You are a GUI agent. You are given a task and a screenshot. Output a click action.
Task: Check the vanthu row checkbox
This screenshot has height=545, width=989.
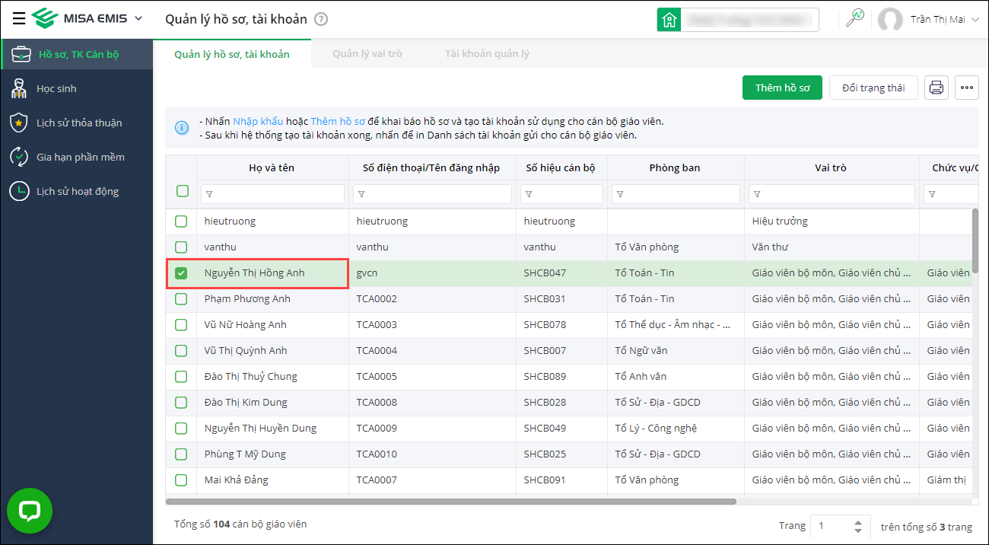(x=181, y=247)
